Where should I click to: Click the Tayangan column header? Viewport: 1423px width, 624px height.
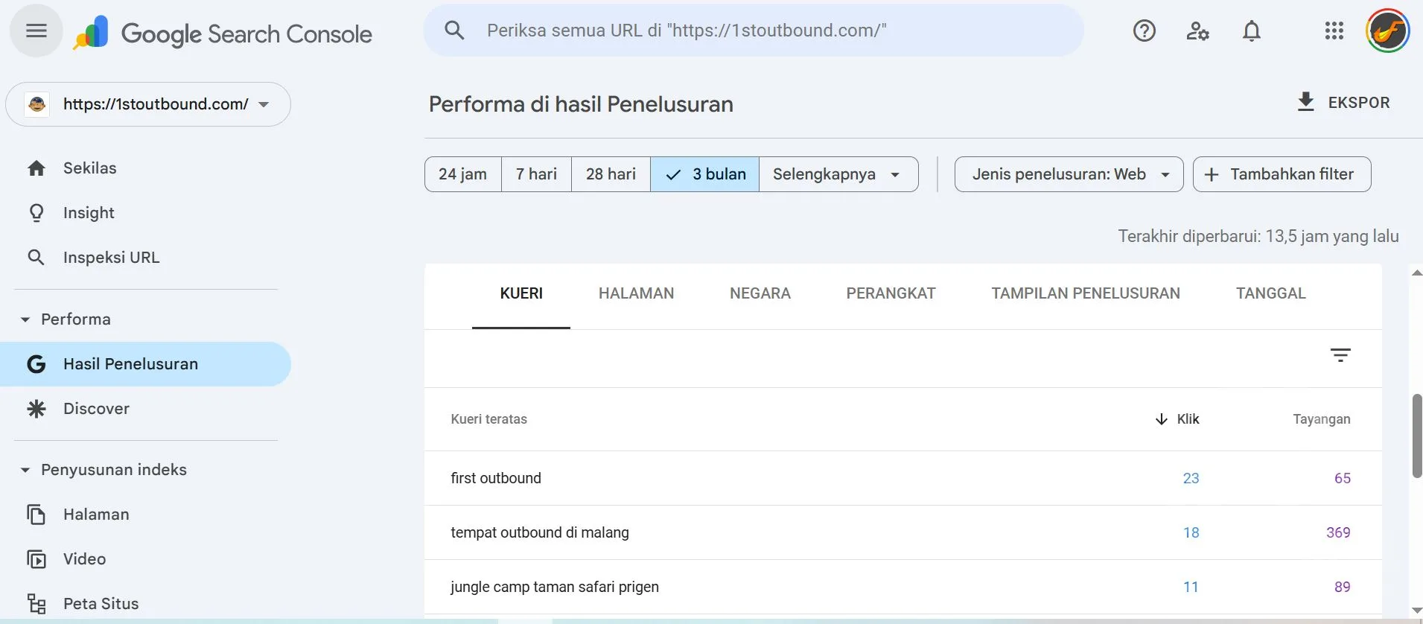[x=1321, y=419]
